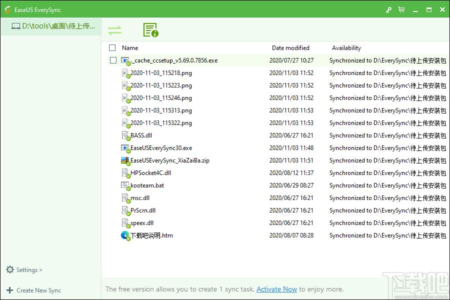Click date 2020/11/03 11:48

point(291,148)
